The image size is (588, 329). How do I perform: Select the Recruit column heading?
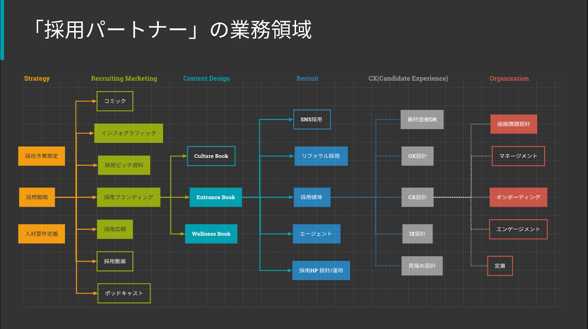coord(307,79)
